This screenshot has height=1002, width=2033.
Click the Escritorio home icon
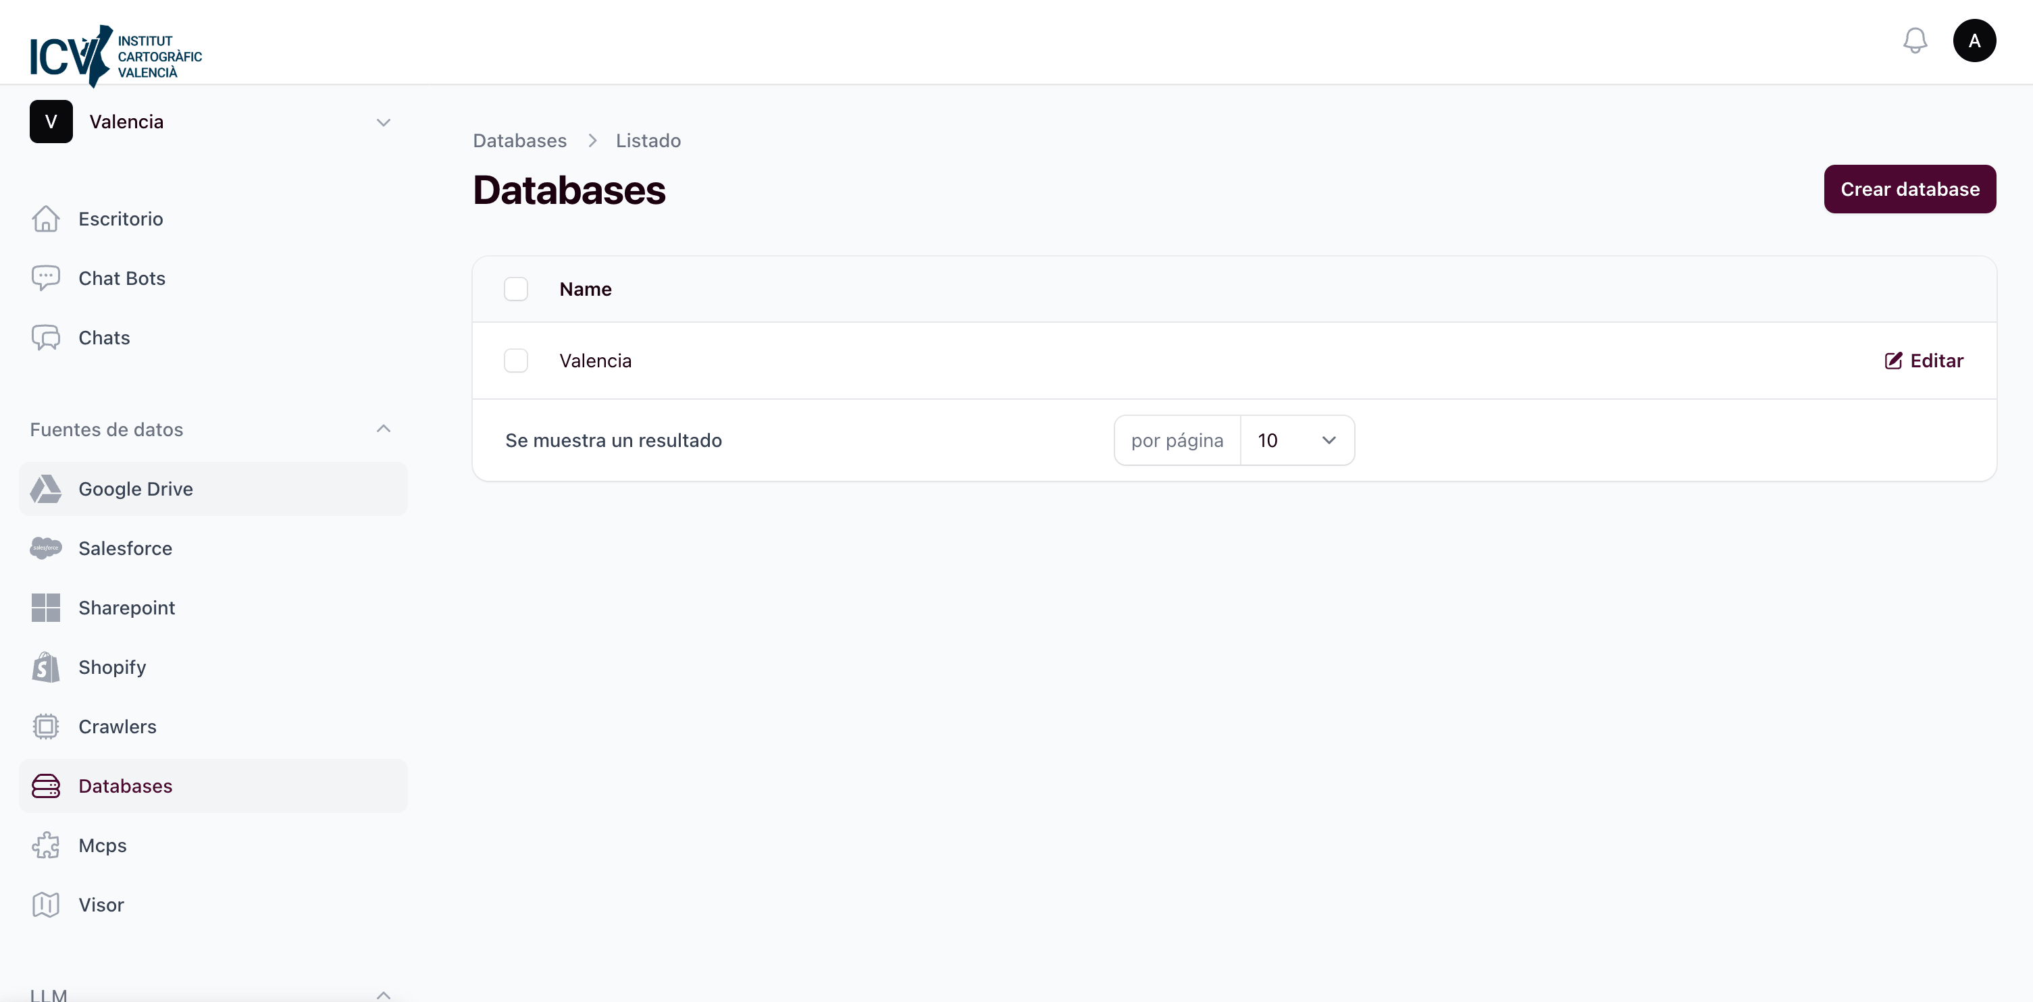[x=46, y=219]
